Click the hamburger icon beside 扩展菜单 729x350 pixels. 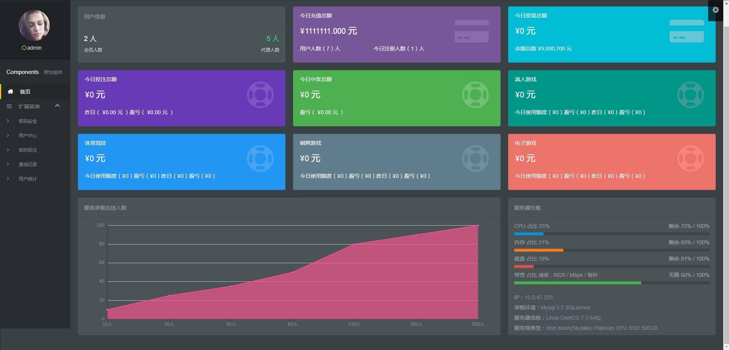click(x=9, y=107)
